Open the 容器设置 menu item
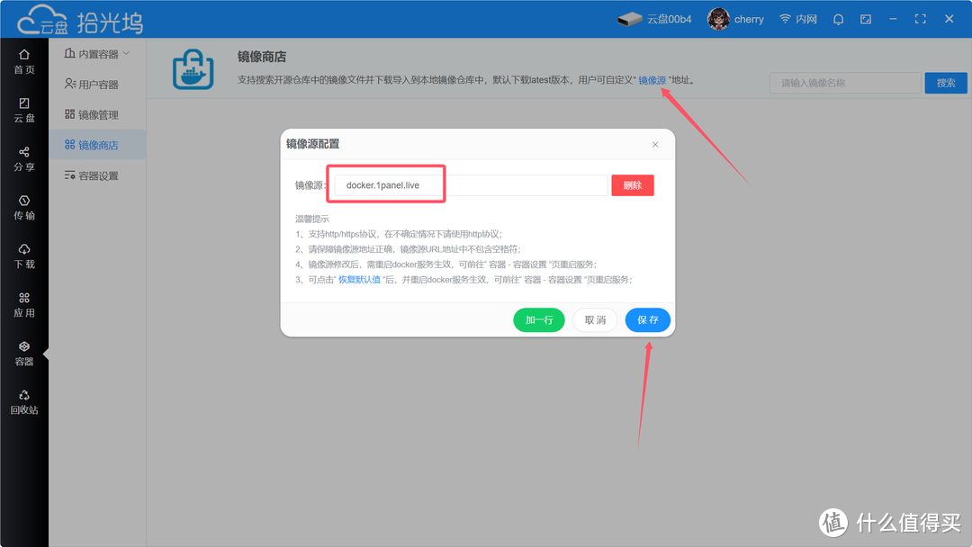Viewport: 972px width, 547px height. pos(99,175)
